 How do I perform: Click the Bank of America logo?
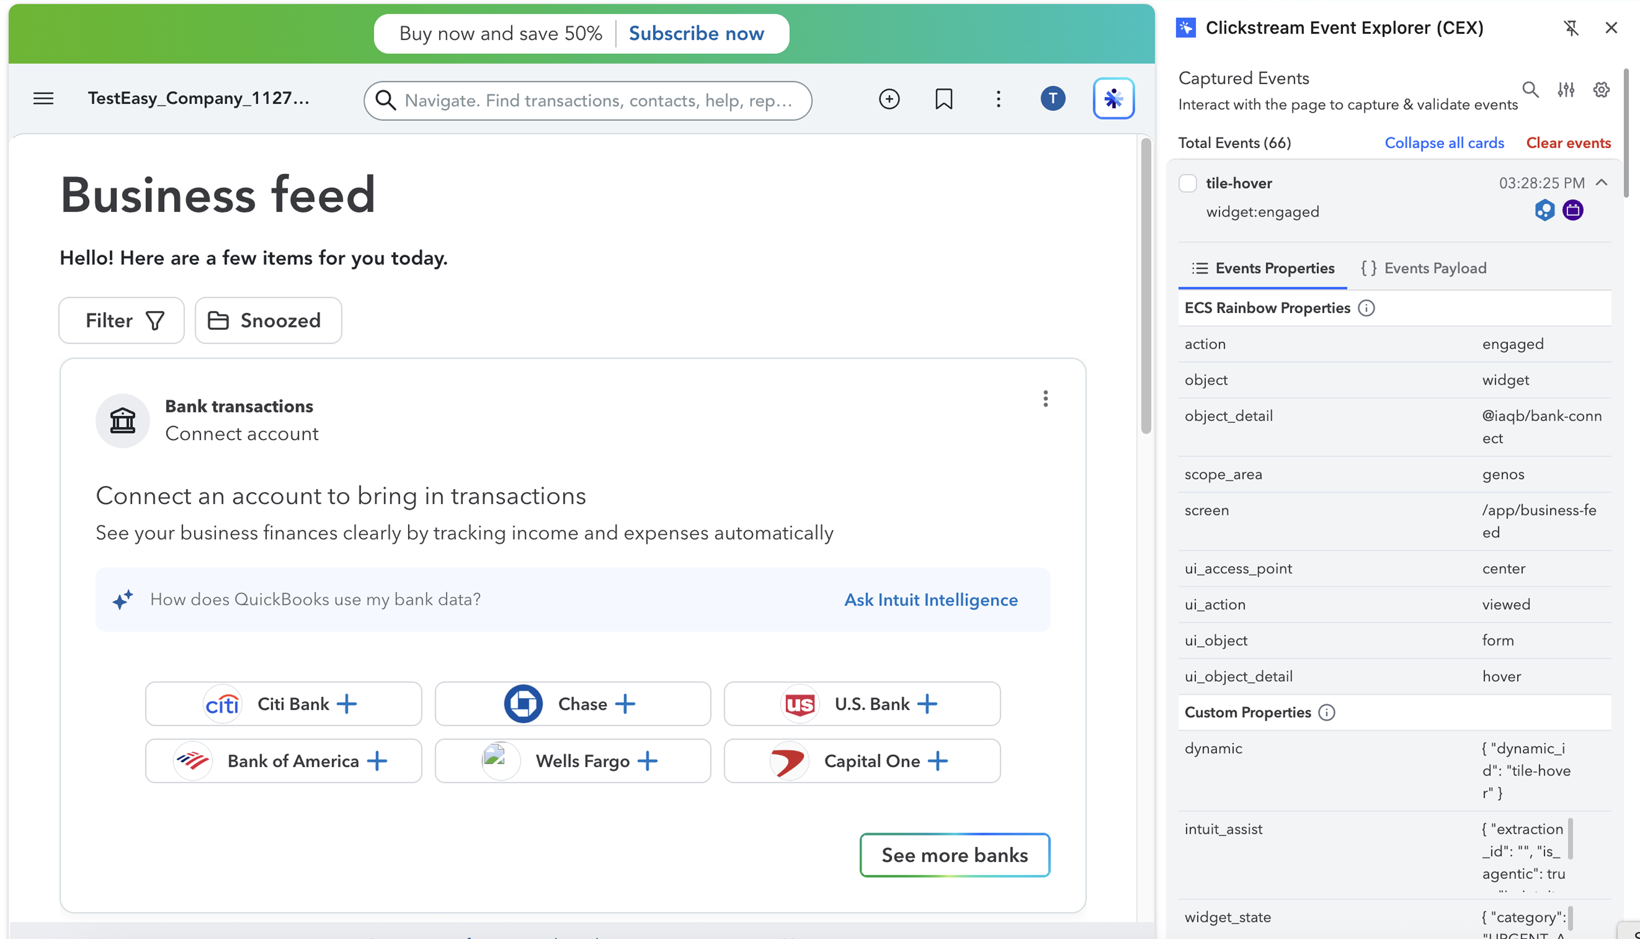click(x=193, y=761)
